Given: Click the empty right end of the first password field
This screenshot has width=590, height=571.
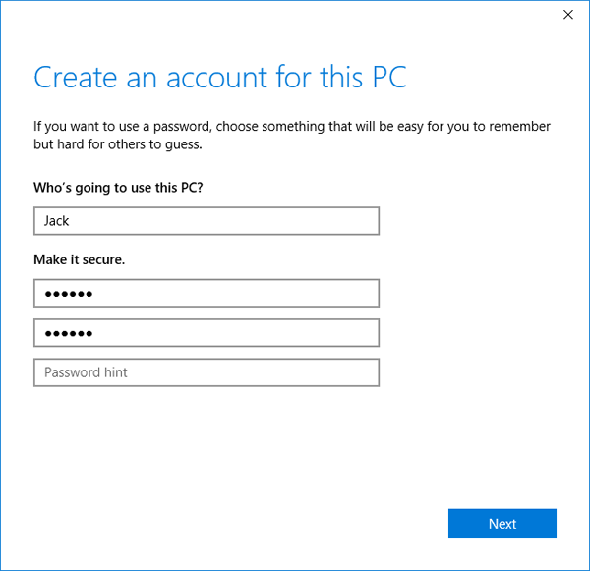Looking at the screenshot, I should point(344,294).
